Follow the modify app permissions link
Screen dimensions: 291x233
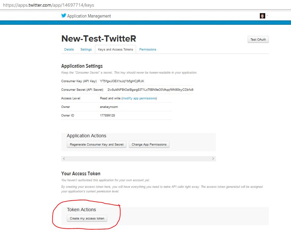coord(139,98)
